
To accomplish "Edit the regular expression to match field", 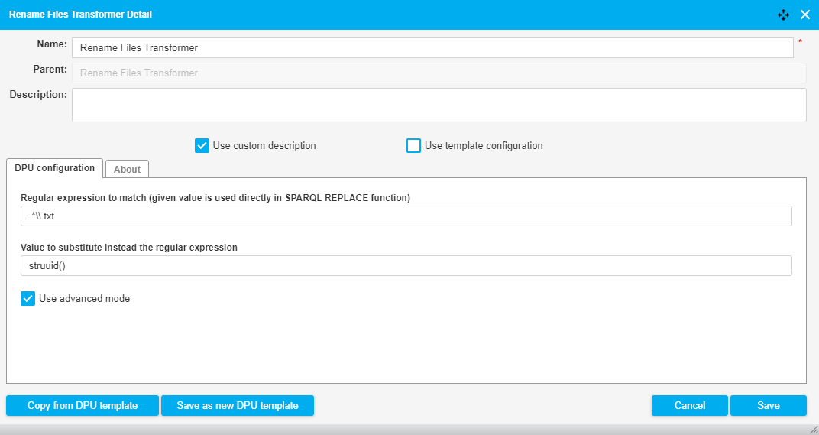I will click(x=406, y=216).
